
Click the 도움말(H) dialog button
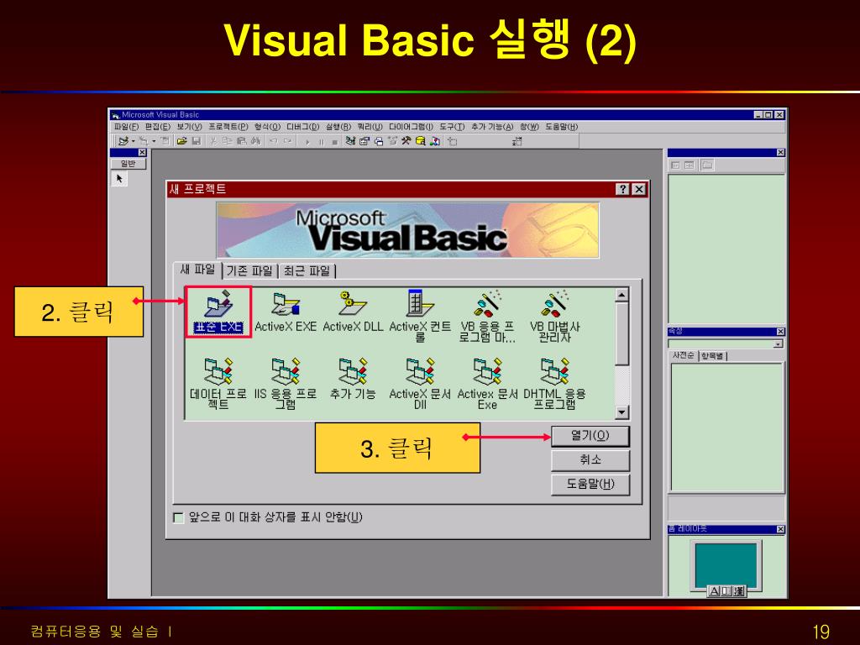(x=590, y=485)
